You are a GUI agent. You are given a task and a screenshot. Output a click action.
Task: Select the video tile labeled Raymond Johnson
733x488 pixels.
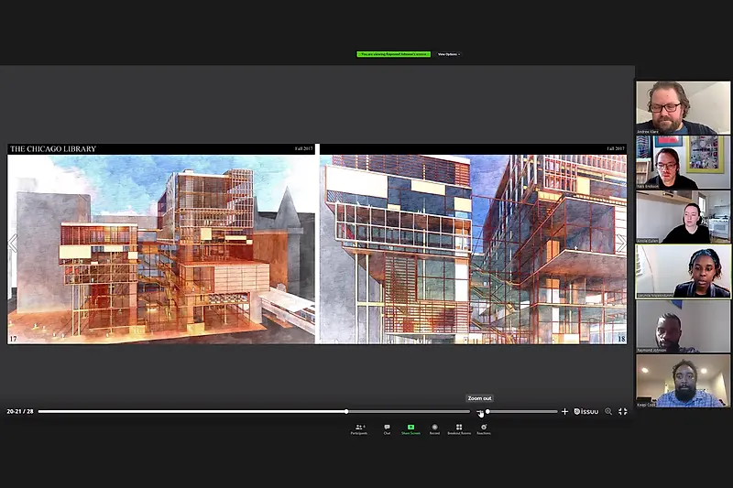tap(683, 326)
